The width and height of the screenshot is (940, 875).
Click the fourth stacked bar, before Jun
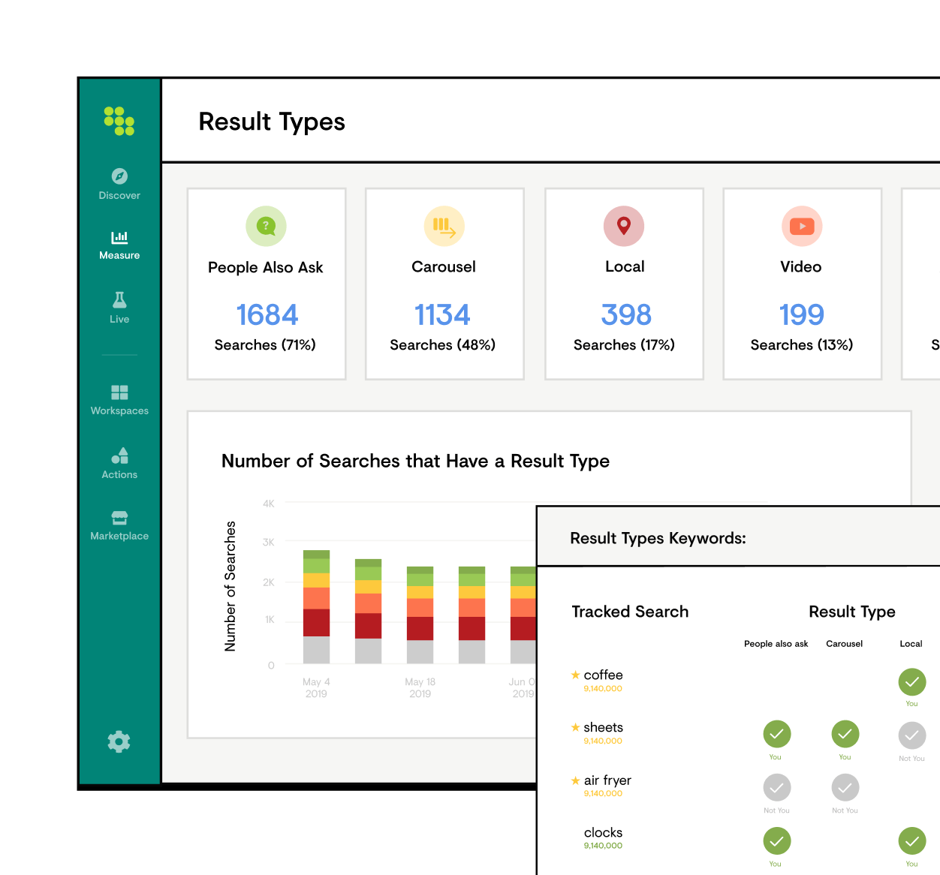point(472,615)
